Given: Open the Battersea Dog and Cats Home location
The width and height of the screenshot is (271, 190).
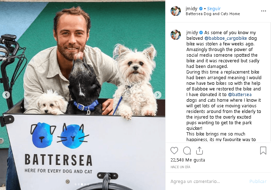Looking at the screenshot, I should pos(213,14).
